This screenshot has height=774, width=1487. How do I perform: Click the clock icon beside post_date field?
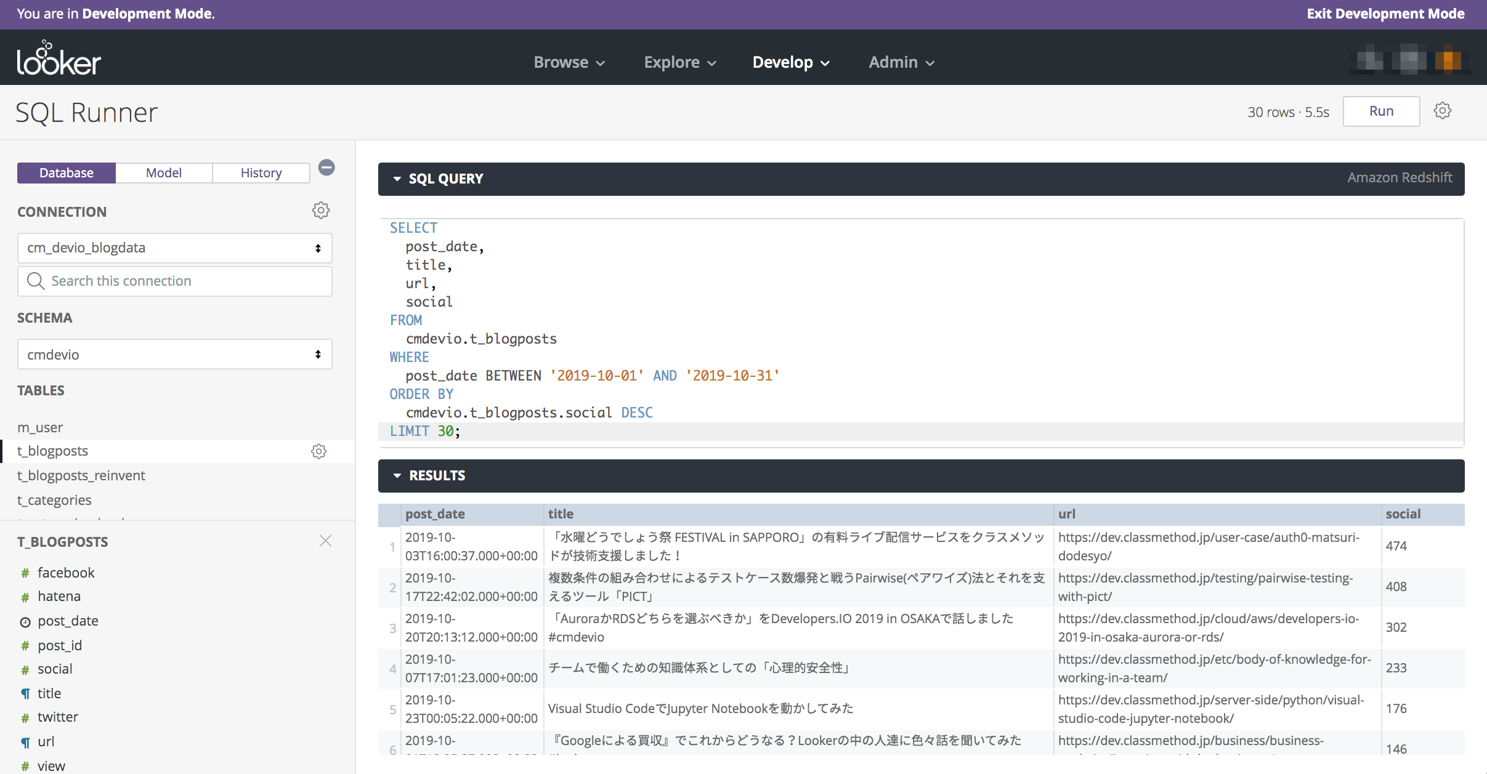[25, 621]
